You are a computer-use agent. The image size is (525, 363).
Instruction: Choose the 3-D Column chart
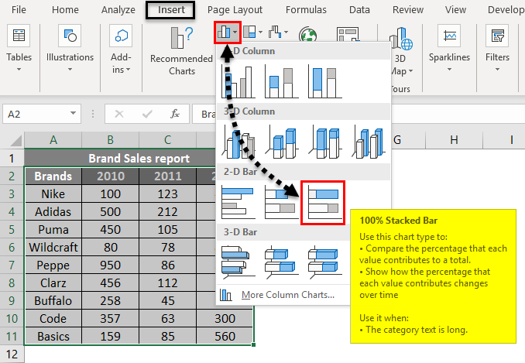(x=368, y=142)
